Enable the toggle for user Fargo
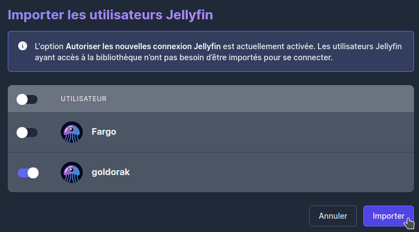 click(27, 133)
